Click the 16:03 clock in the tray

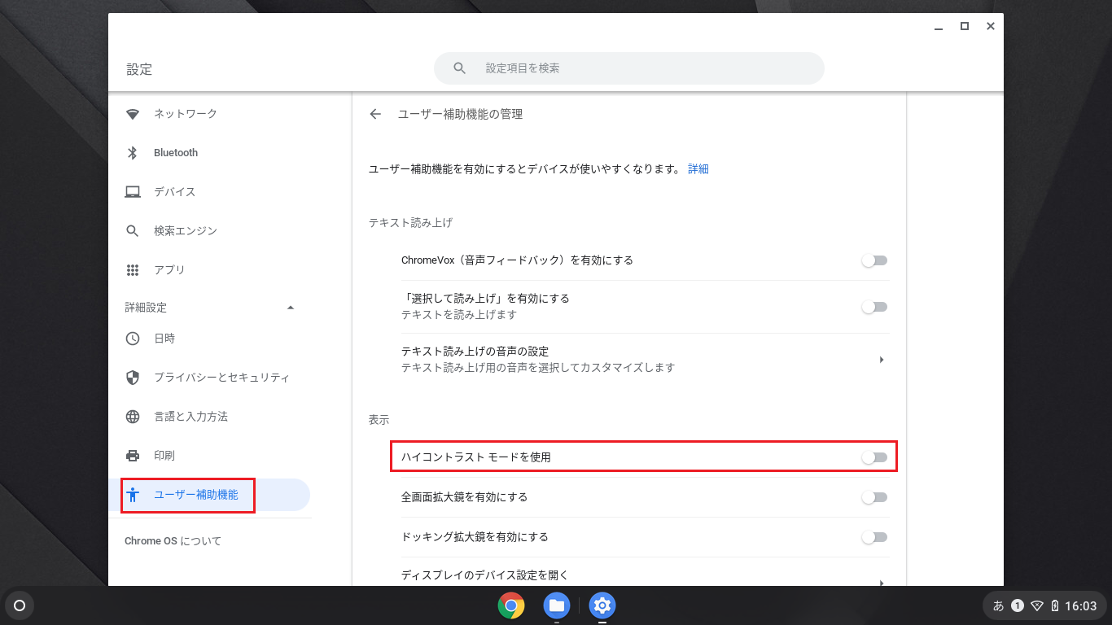click(x=1081, y=605)
